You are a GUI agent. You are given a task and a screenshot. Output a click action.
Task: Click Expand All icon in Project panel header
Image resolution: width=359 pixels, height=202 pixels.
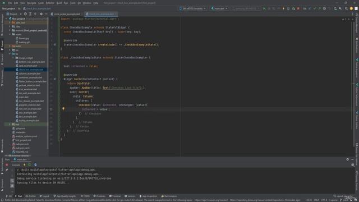point(30,14)
